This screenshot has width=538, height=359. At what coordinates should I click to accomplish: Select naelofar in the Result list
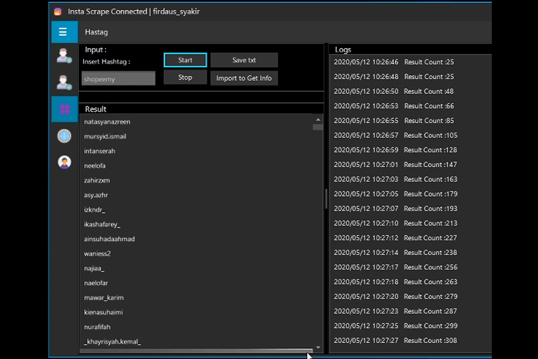click(x=96, y=283)
